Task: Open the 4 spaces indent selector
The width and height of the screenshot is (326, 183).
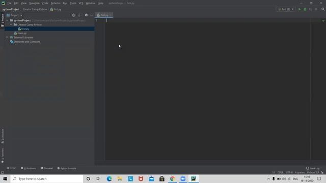Action: tap(300, 172)
